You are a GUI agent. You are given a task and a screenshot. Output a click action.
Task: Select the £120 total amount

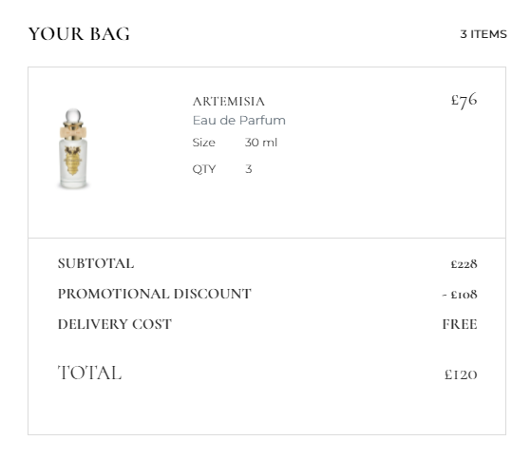pos(461,374)
